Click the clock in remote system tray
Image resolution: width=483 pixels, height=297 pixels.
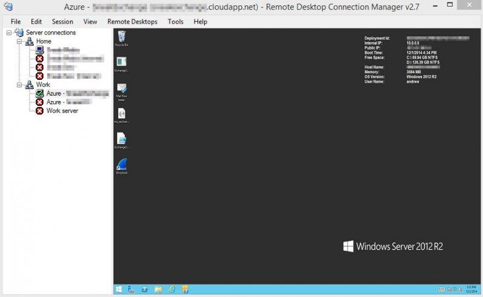click(471, 289)
